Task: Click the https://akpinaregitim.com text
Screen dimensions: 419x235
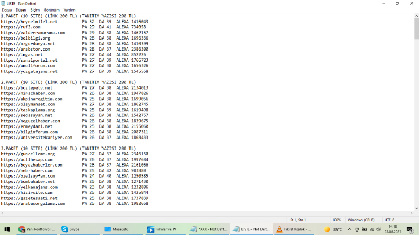Action: [32, 99]
